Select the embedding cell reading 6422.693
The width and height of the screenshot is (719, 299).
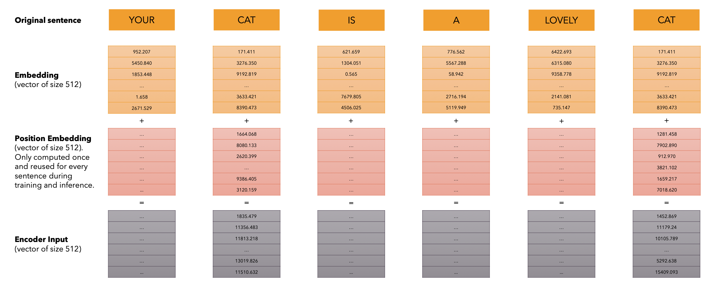click(x=561, y=52)
